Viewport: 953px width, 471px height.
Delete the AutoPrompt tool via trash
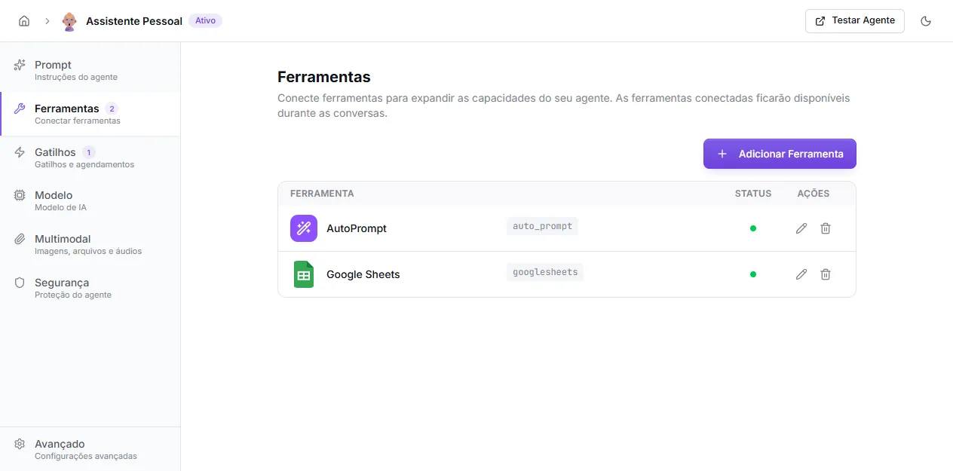click(826, 228)
